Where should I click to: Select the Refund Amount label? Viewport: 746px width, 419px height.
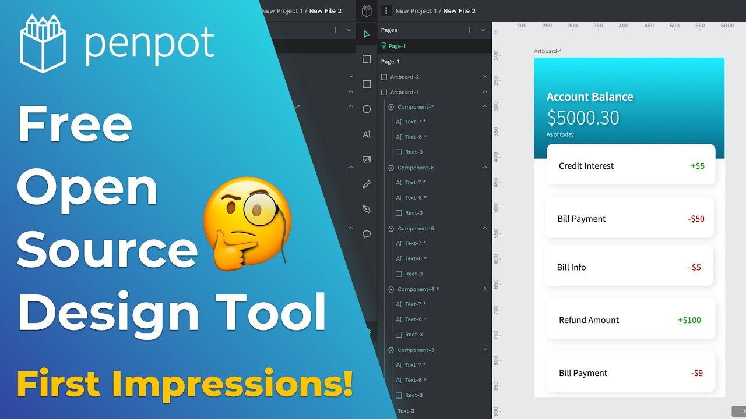coord(589,320)
